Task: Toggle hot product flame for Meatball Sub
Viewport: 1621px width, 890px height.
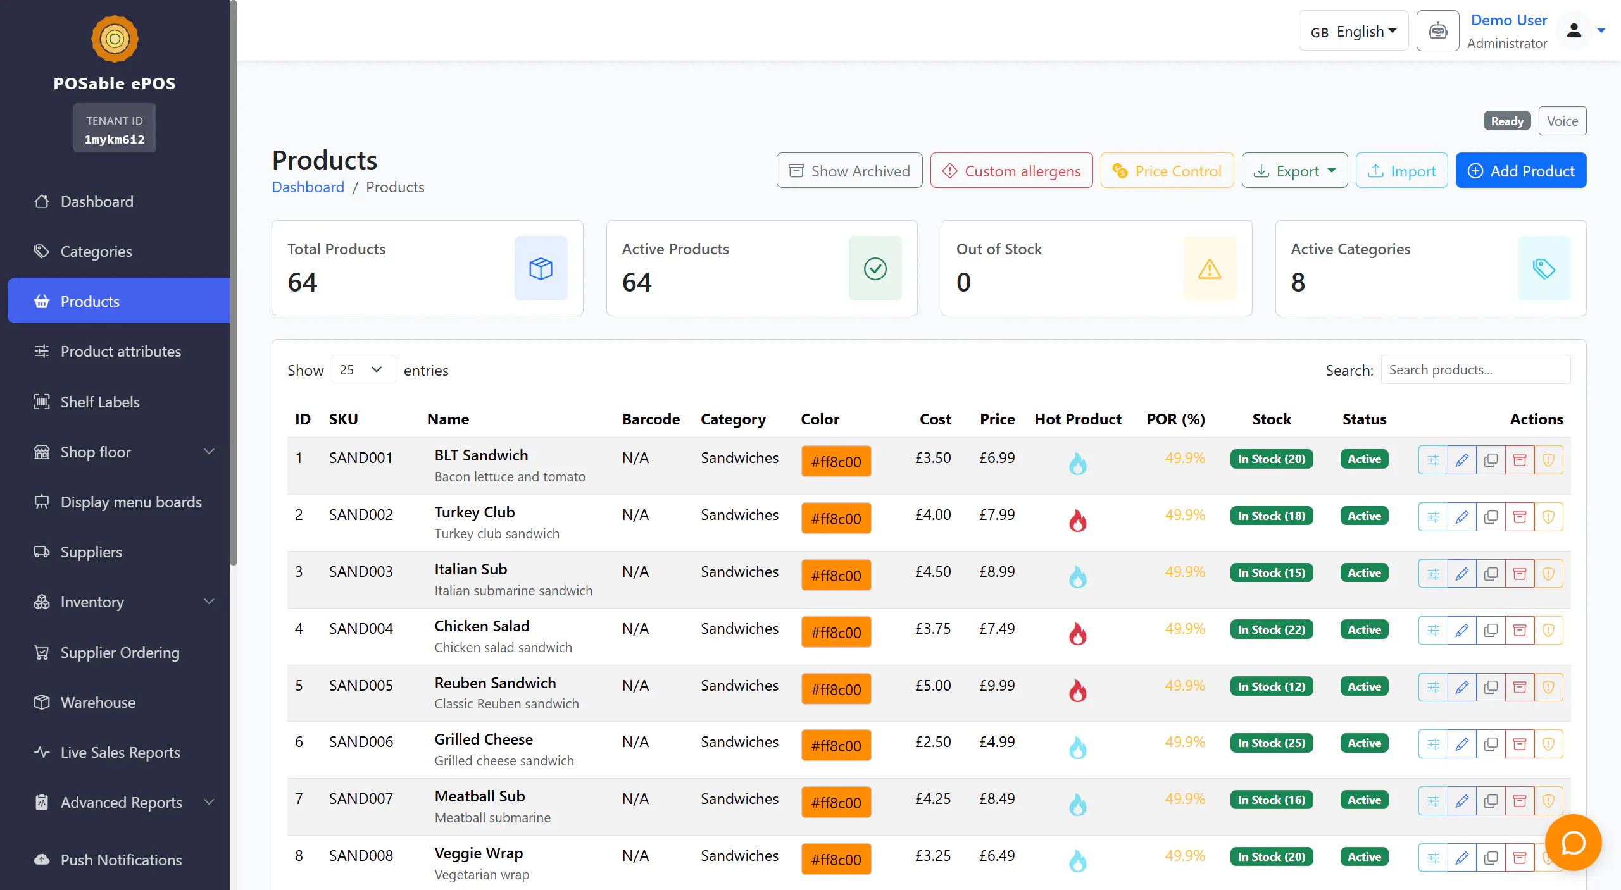Action: (1077, 804)
